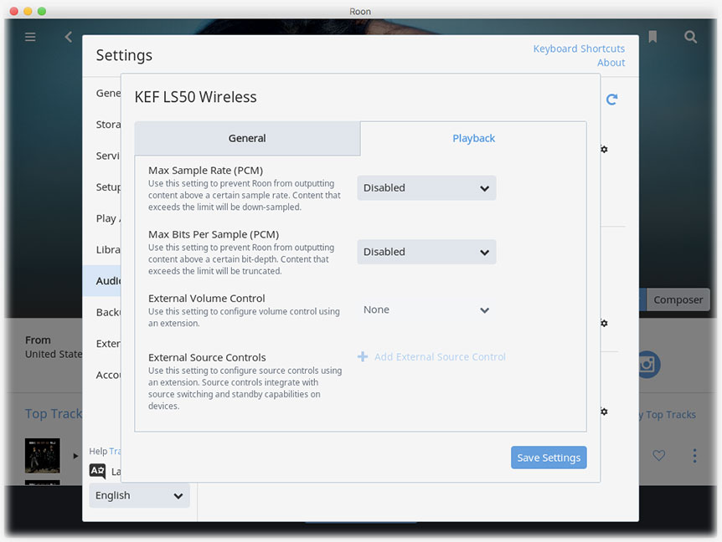The height and width of the screenshot is (542, 722).
Task: Open the Max Bits Per Sample dropdown
Action: pos(426,252)
